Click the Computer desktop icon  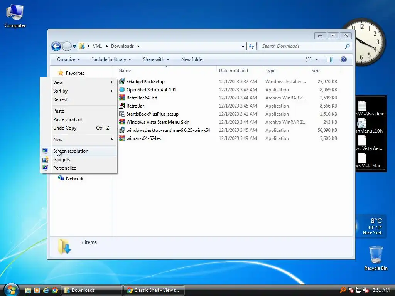pos(15,16)
